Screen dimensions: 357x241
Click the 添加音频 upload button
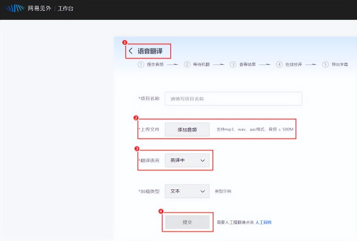click(187, 130)
